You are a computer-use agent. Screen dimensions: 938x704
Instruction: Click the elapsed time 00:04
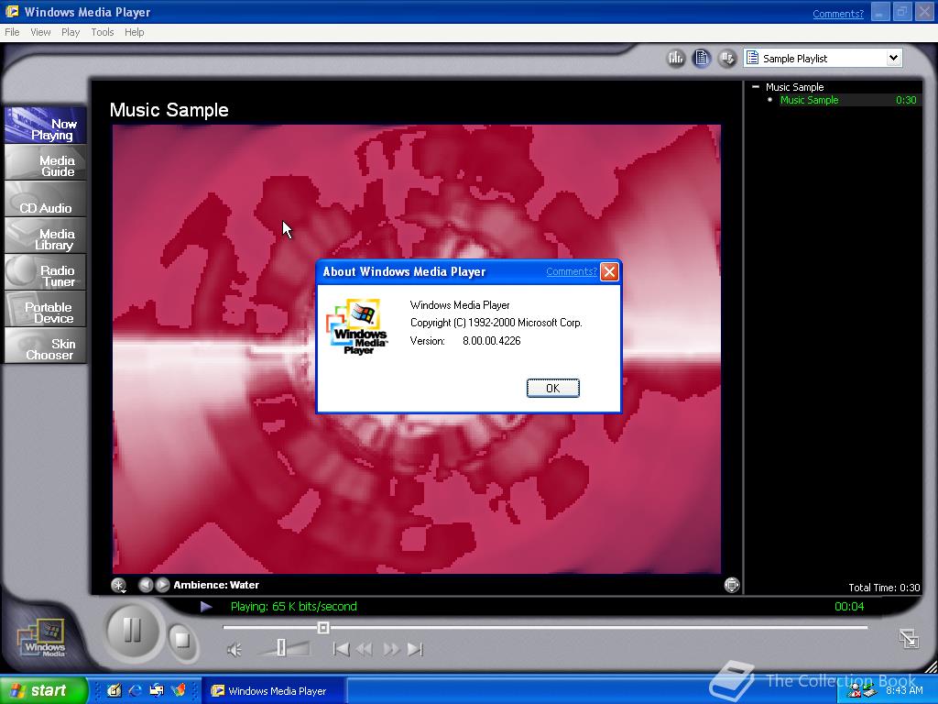[x=849, y=607]
